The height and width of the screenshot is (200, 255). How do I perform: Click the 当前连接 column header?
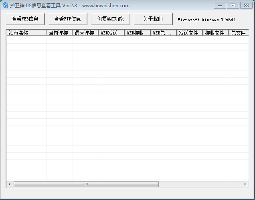point(59,33)
